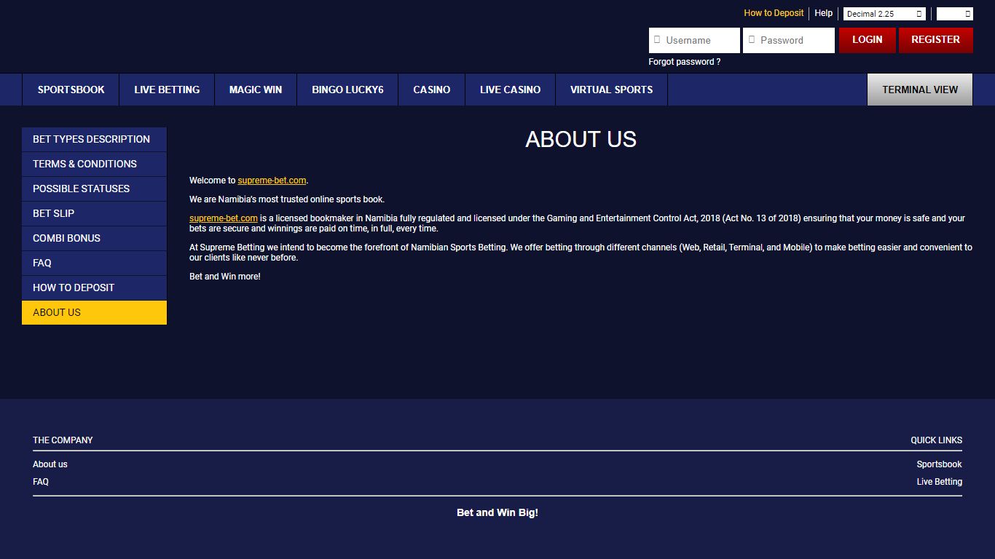Image resolution: width=995 pixels, height=559 pixels.
Task: Select TERMS & CONDITIONS in sidebar
Action: pyautogui.click(x=94, y=164)
